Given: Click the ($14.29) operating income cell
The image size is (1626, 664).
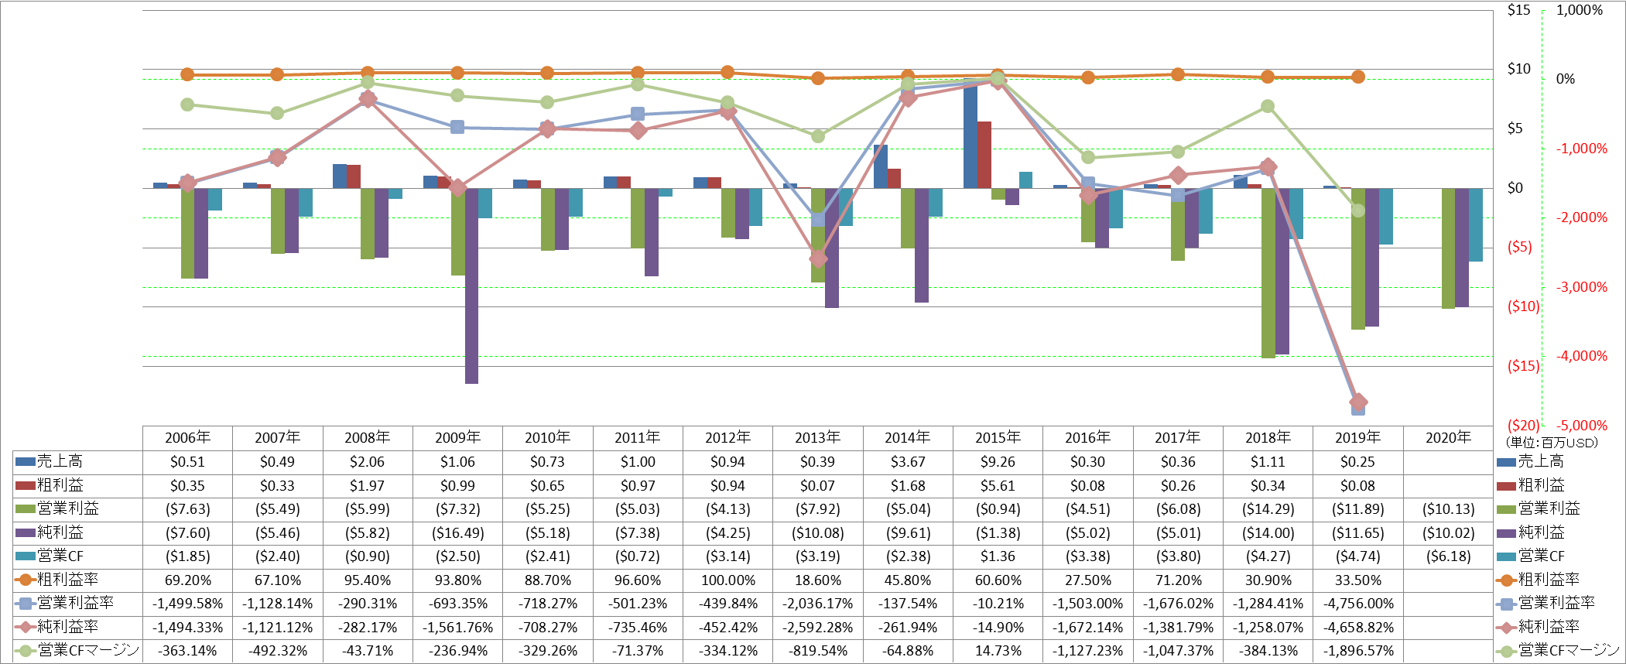Looking at the screenshot, I should 1268,509.
